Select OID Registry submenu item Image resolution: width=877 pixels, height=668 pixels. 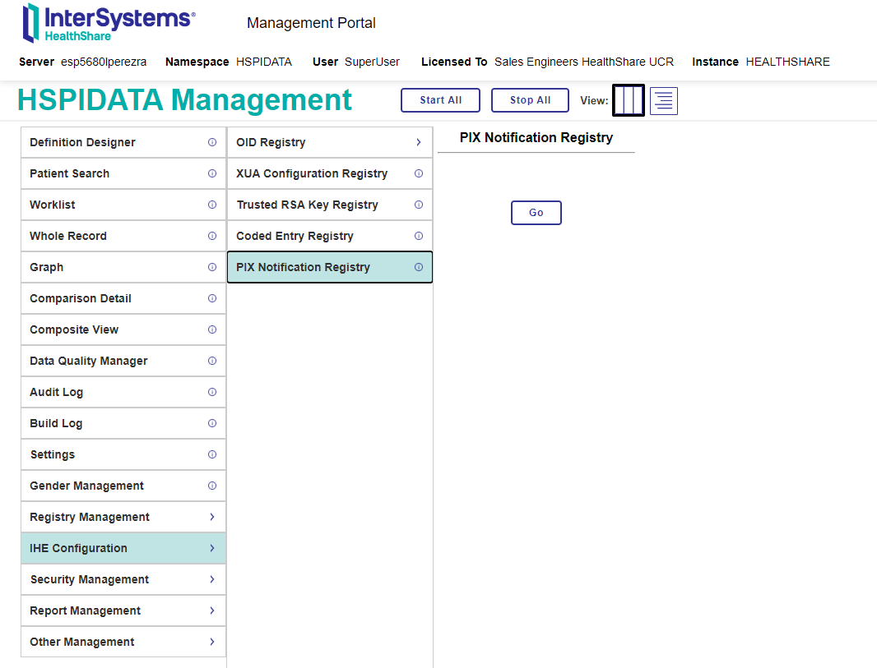329,142
